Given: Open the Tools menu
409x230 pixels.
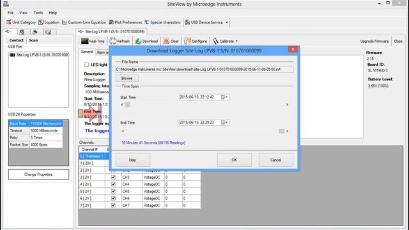Looking at the screenshot, I should (x=38, y=13).
